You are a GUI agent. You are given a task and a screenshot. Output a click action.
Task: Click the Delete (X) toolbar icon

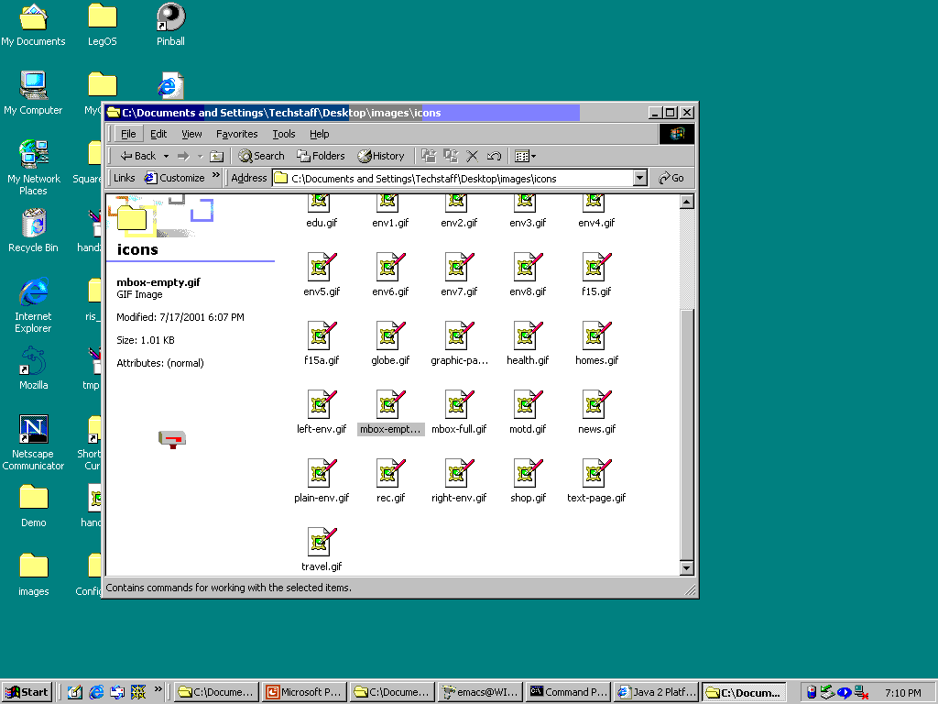pyautogui.click(x=473, y=156)
